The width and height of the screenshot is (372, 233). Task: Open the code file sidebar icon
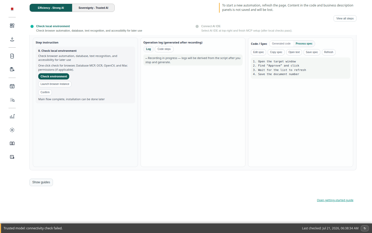click(x=12, y=56)
